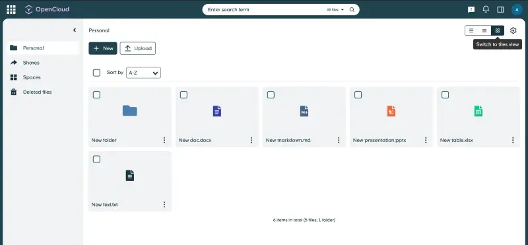Check the New markdown.md checkbox

pyautogui.click(x=271, y=95)
